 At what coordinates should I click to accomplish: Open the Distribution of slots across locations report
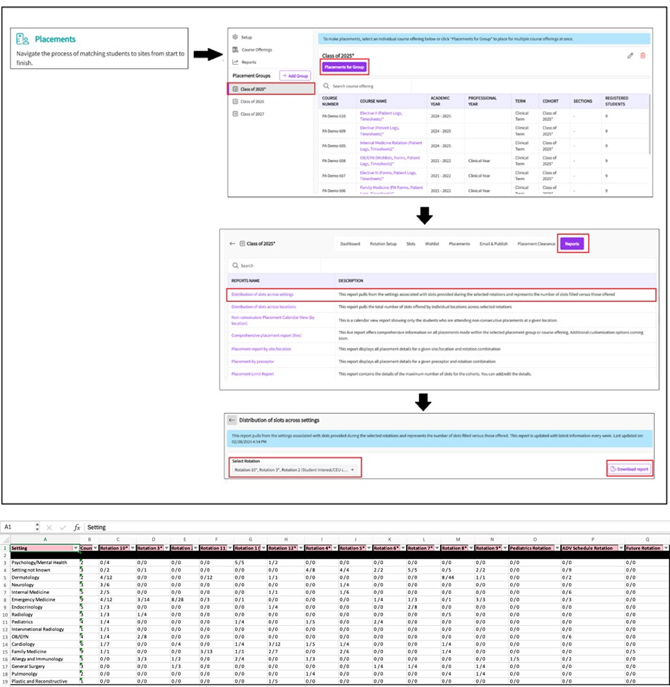pyautogui.click(x=263, y=307)
